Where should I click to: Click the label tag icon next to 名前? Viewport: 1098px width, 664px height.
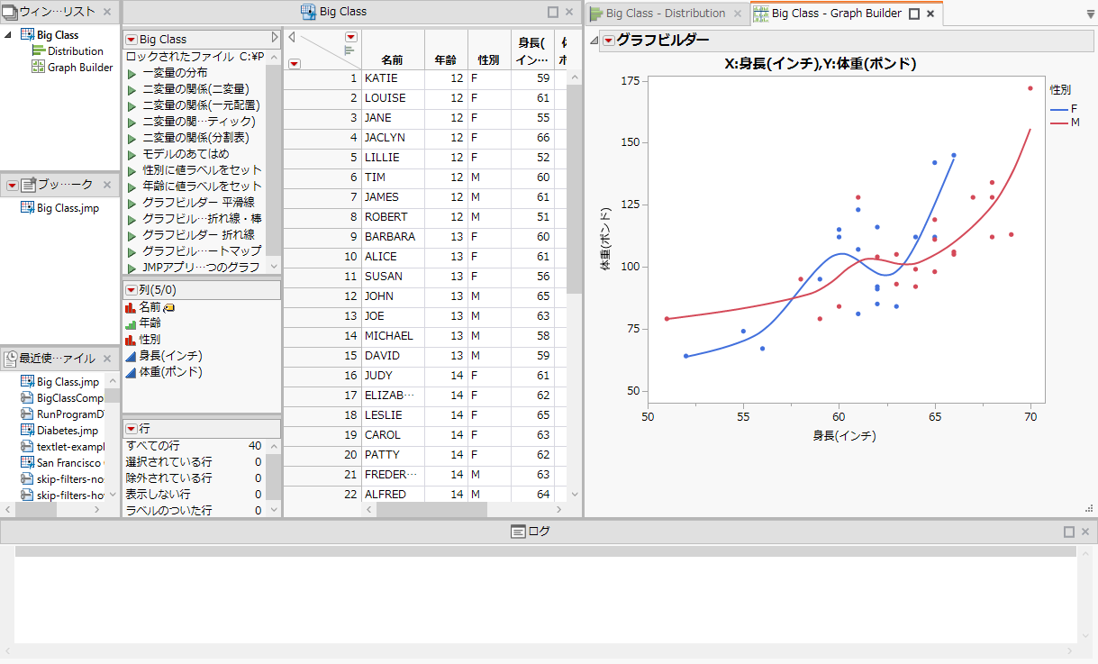click(x=169, y=307)
